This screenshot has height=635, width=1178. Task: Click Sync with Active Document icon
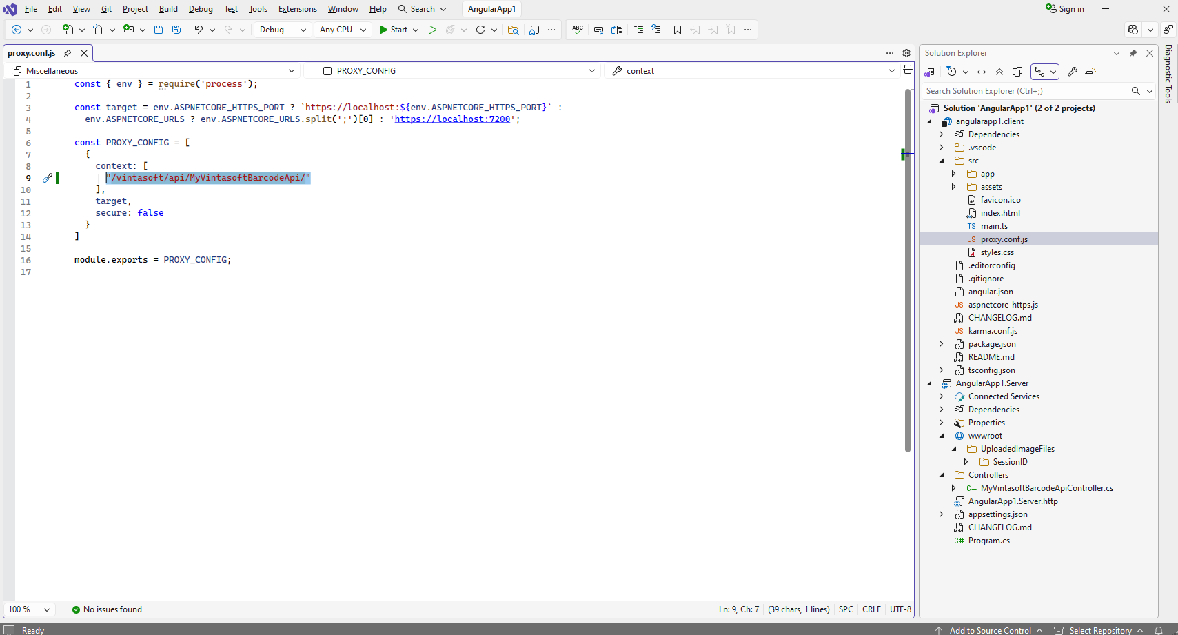(982, 72)
